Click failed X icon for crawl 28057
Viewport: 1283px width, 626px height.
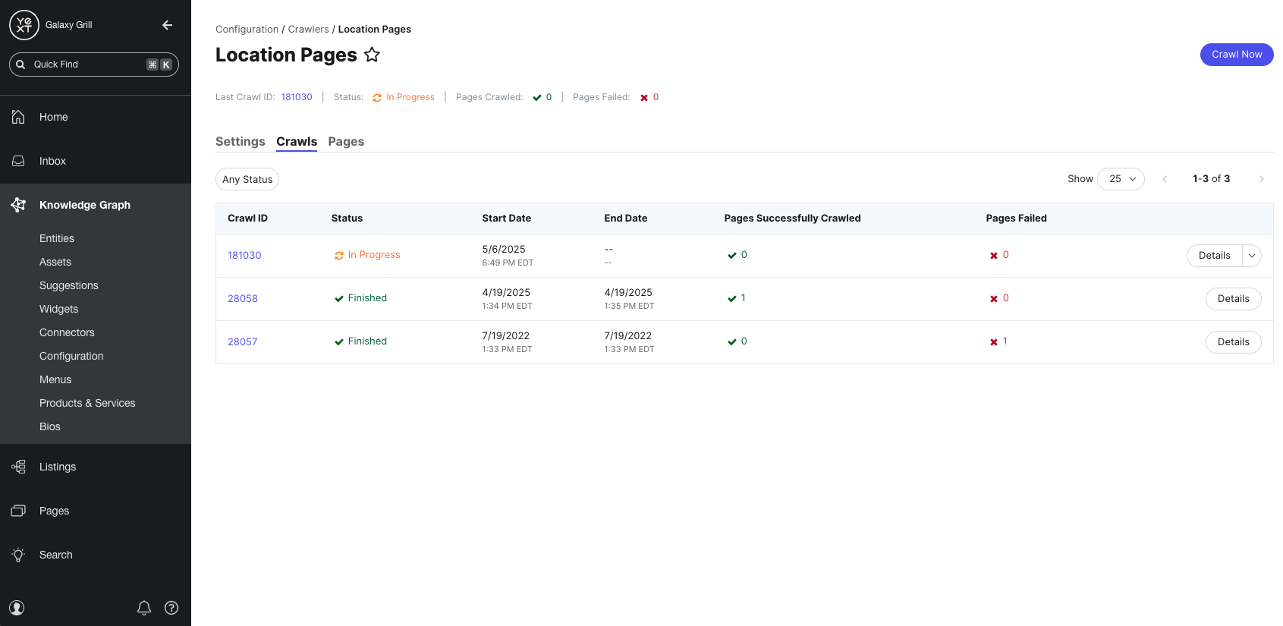point(994,342)
